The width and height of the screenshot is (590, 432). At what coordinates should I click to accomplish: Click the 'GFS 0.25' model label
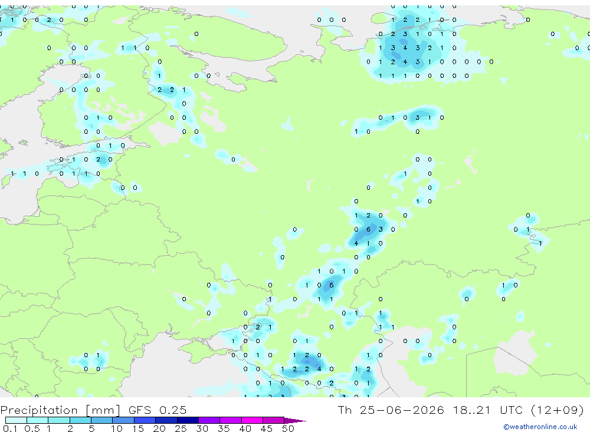pyautogui.click(x=158, y=410)
